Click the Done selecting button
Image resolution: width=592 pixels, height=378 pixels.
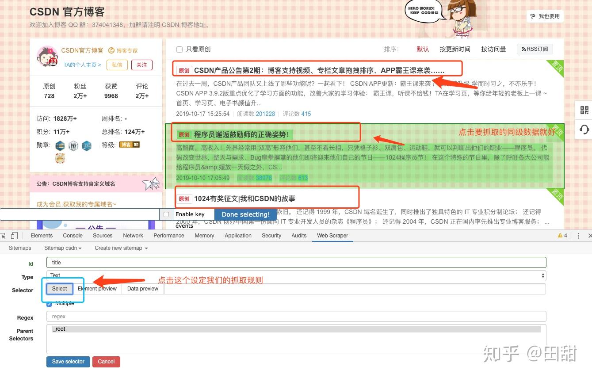coord(245,214)
